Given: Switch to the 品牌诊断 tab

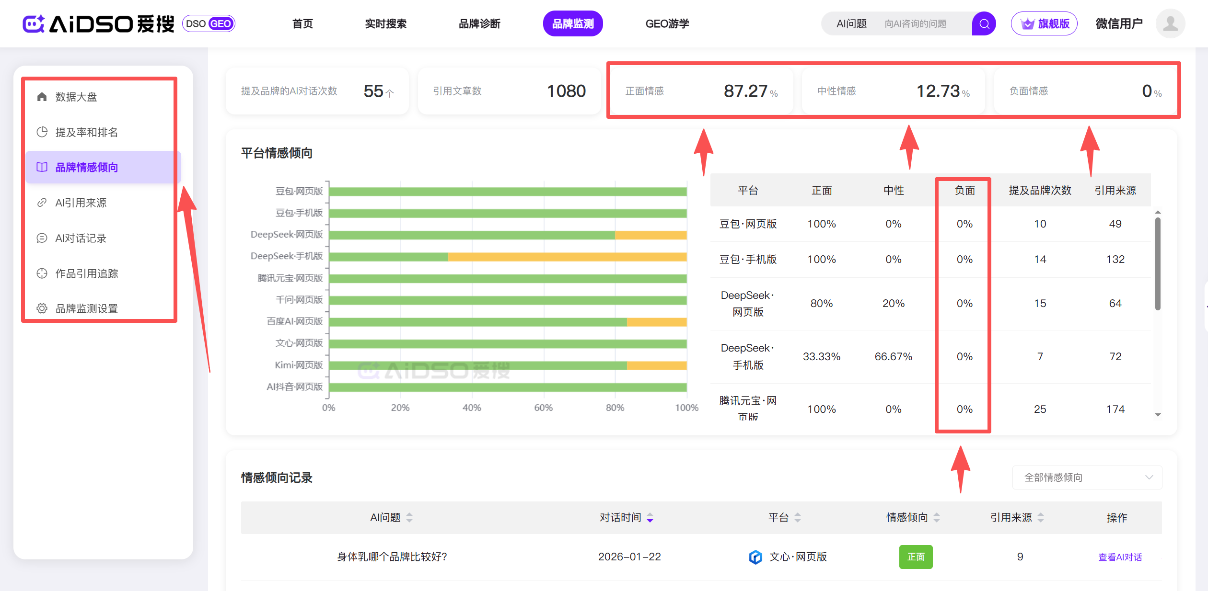Looking at the screenshot, I should (x=479, y=24).
